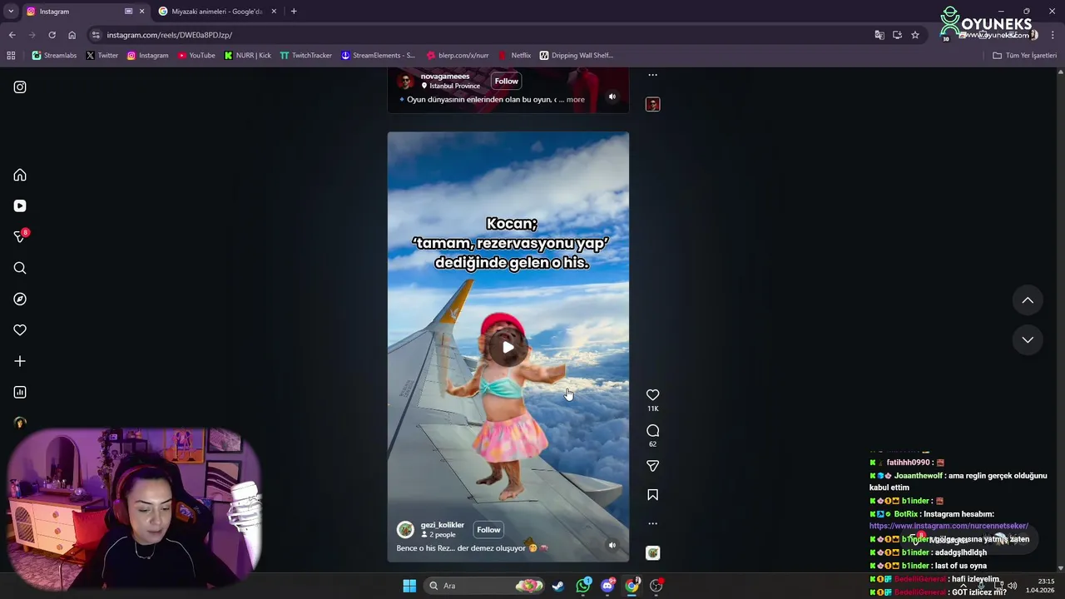Image resolution: width=1065 pixels, height=599 pixels.
Task: Play the paused monkey reel video
Action: [508, 347]
